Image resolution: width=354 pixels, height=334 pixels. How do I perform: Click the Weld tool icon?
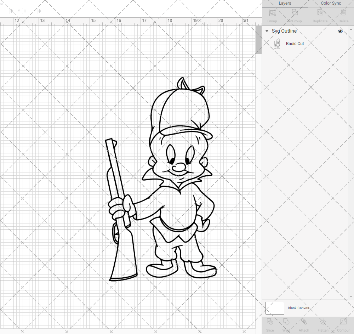click(286, 322)
